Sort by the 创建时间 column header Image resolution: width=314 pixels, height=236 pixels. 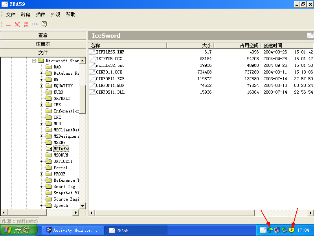287,46
